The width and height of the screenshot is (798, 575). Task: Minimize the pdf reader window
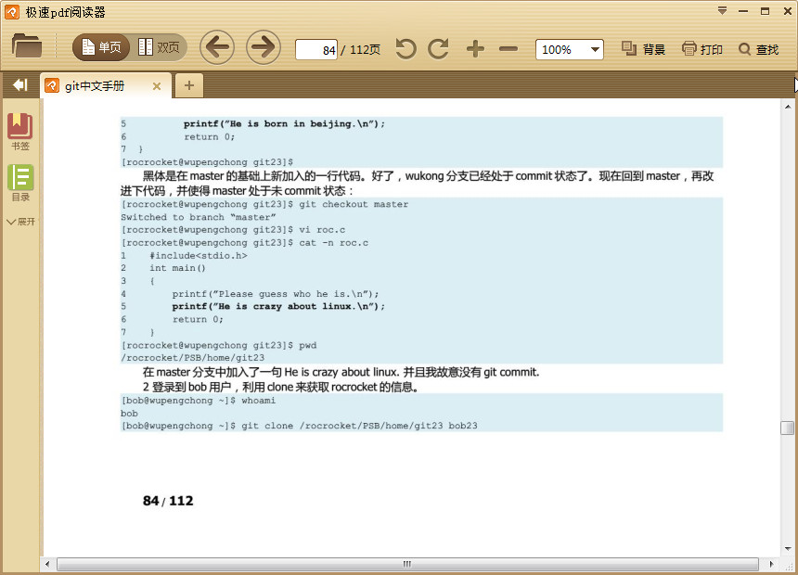pyautogui.click(x=743, y=11)
